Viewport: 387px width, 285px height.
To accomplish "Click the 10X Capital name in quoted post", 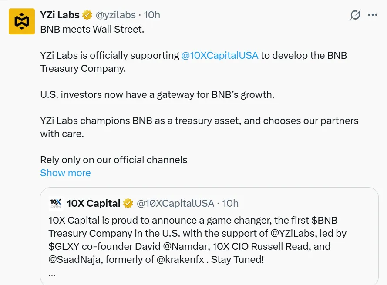I will (93, 203).
